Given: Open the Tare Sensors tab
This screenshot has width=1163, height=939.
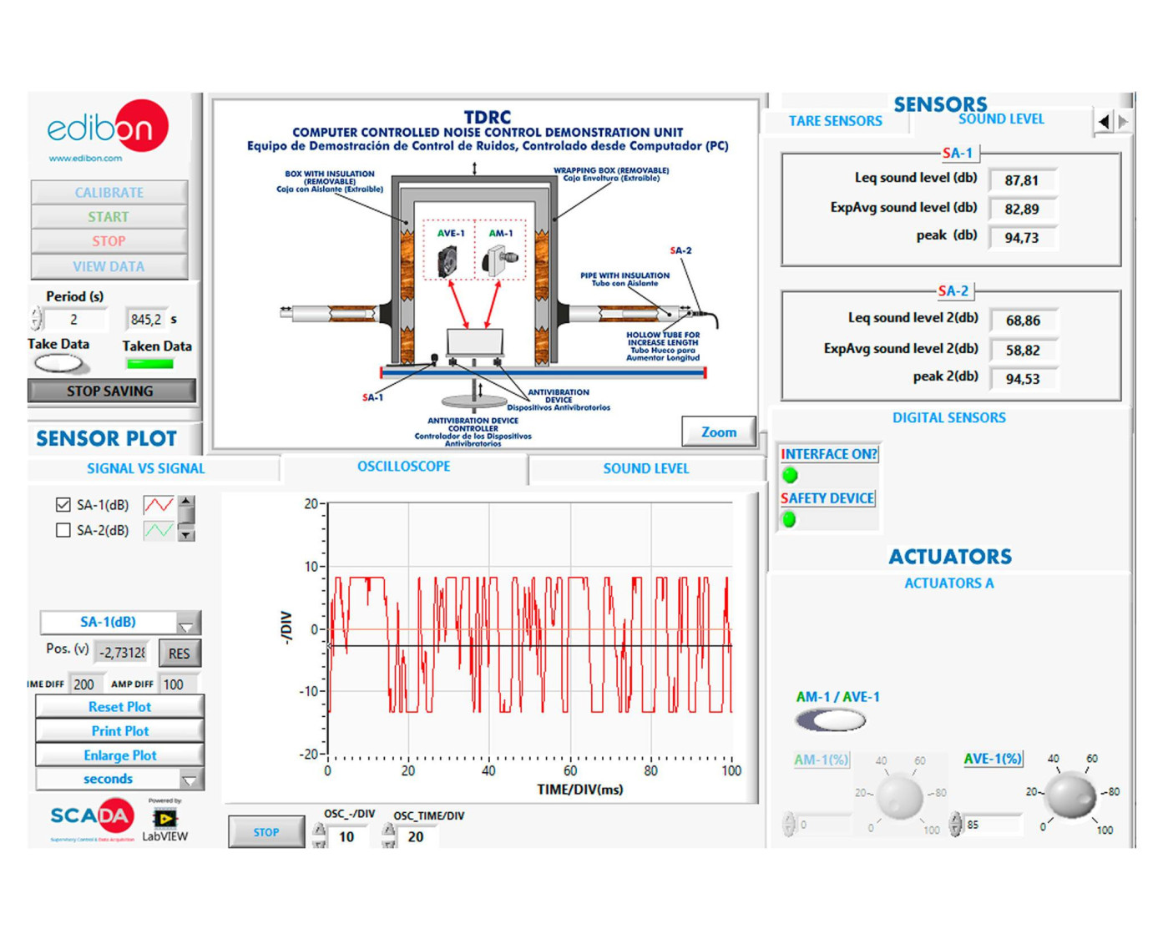Looking at the screenshot, I should point(835,121).
